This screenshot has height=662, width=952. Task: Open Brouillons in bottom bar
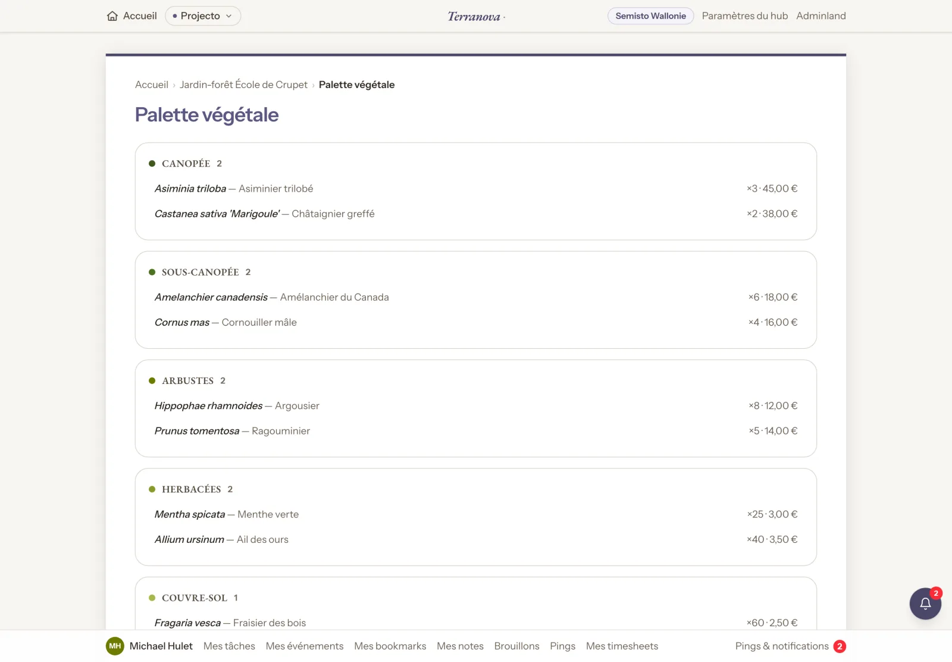coord(516,646)
